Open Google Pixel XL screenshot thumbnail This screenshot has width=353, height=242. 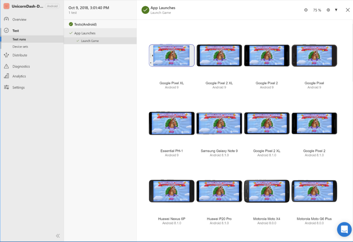[172, 55]
